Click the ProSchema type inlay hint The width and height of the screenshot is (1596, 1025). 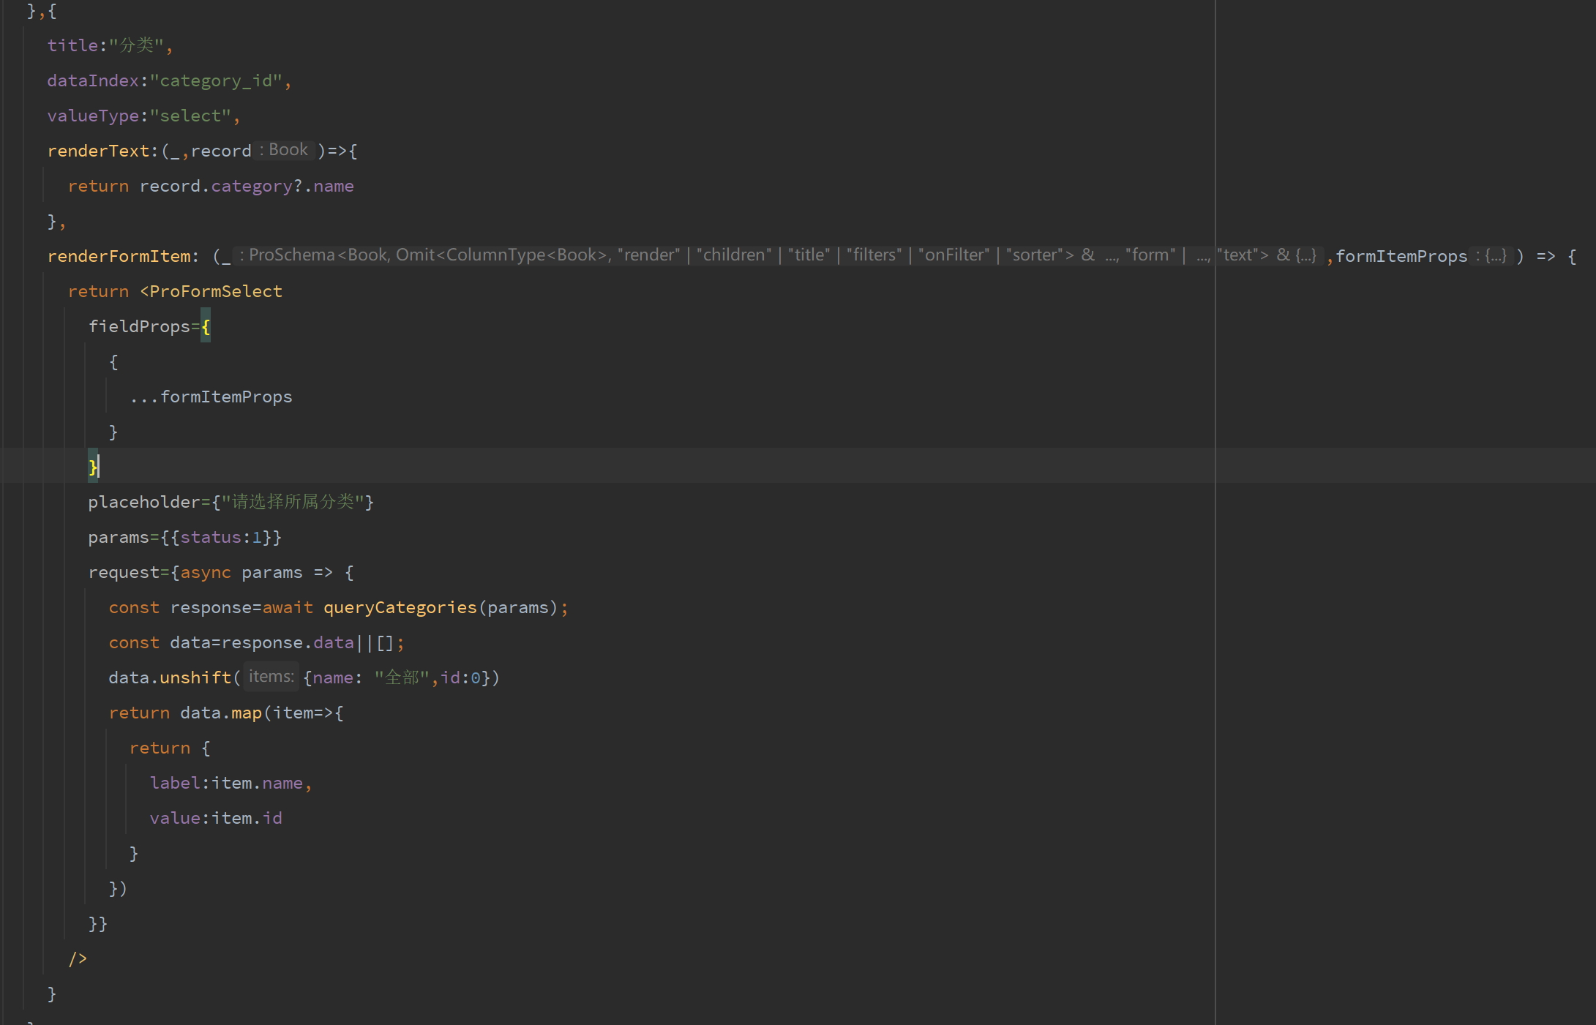(291, 255)
